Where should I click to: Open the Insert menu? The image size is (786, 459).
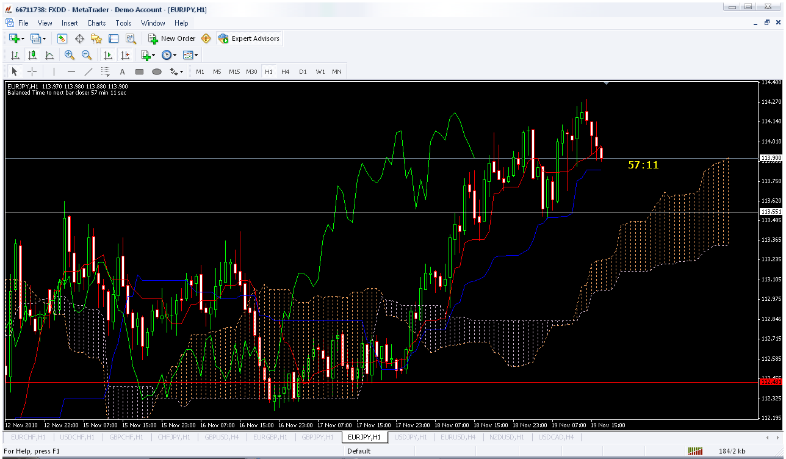coord(70,23)
